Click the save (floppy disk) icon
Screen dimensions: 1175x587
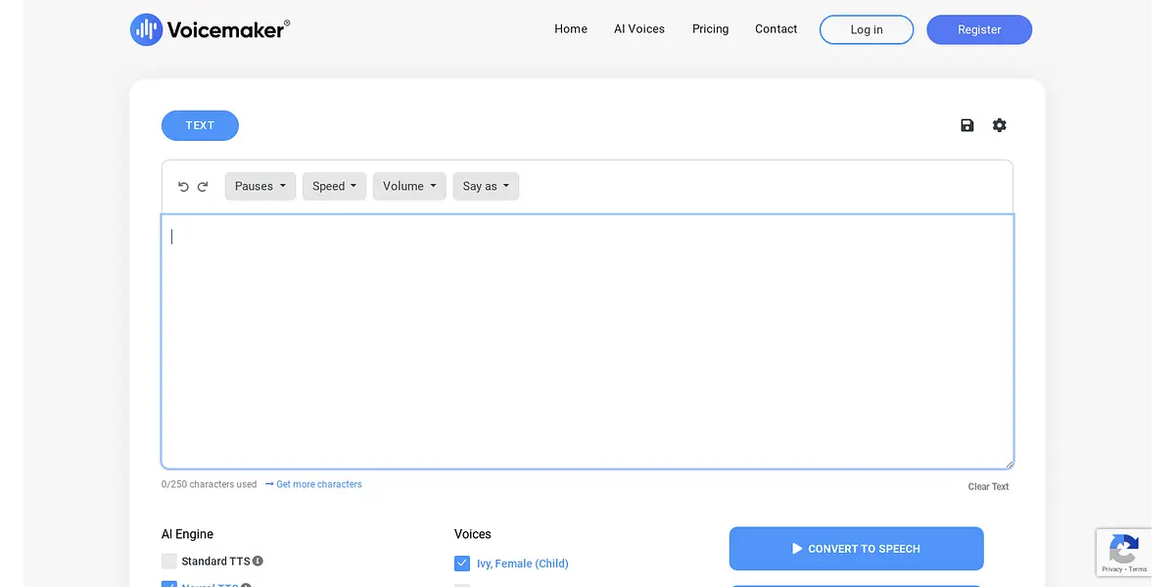(967, 125)
